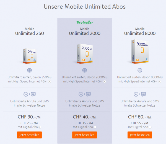Click the globe icon under Unlimited 250
This screenshot has width=166, height=144.
pos(29,70)
